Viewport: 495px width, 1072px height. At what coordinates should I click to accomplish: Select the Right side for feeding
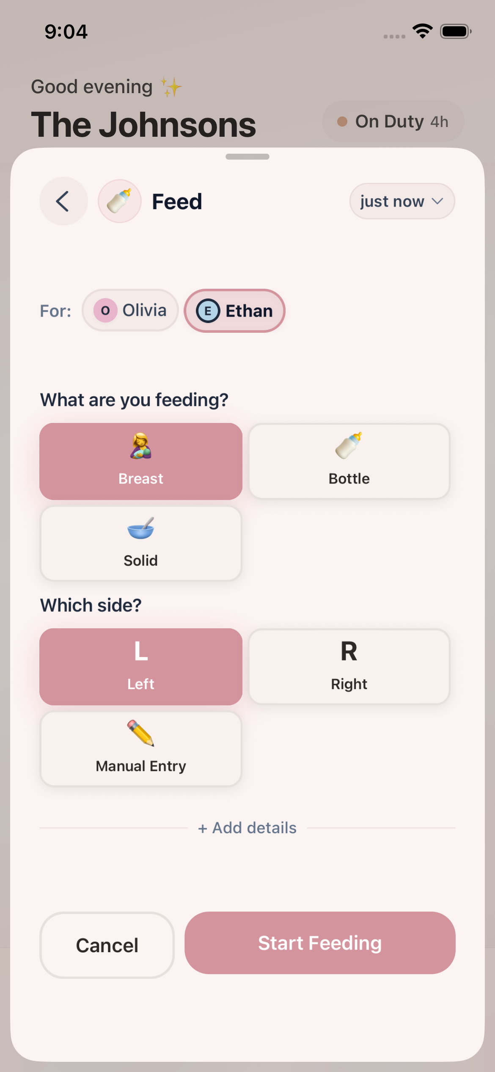tap(349, 666)
